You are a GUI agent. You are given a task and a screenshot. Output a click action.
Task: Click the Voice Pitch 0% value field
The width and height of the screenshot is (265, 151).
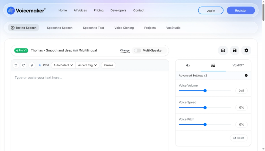(x=241, y=124)
